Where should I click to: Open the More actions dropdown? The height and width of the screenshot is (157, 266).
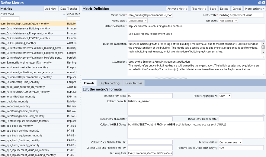pyautogui.click(x=255, y=9)
